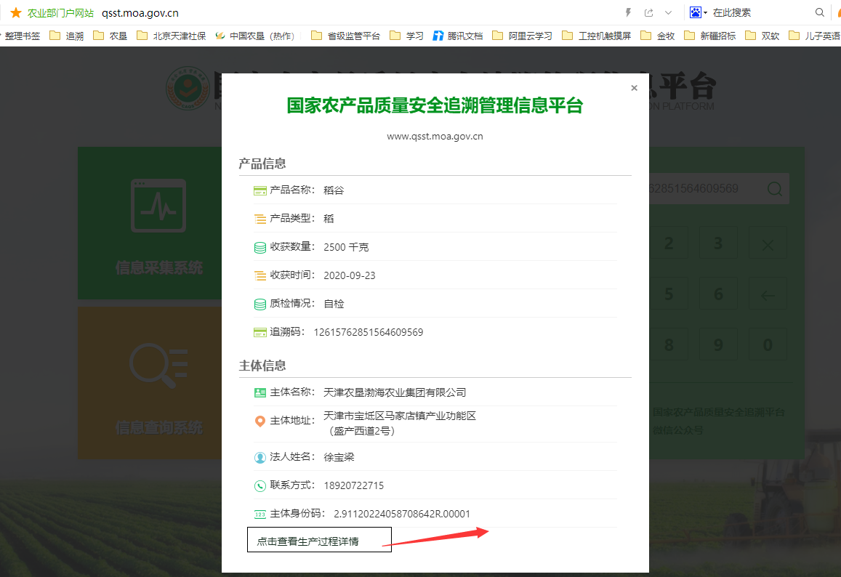841x577 pixels.
Task: Click the bookmark star icon in address bar
Action: (16, 12)
